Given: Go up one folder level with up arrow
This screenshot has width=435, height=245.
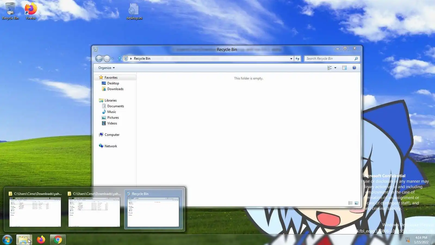Looking at the screenshot, I should (x=120, y=59).
